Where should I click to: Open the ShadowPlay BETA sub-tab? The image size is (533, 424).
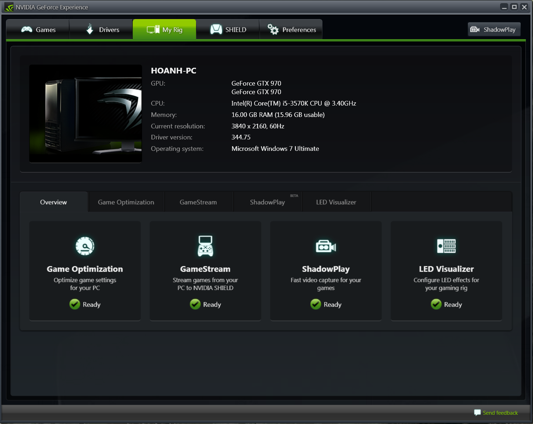click(267, 202)
